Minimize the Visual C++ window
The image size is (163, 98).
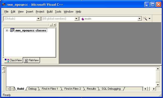point(147,5)
